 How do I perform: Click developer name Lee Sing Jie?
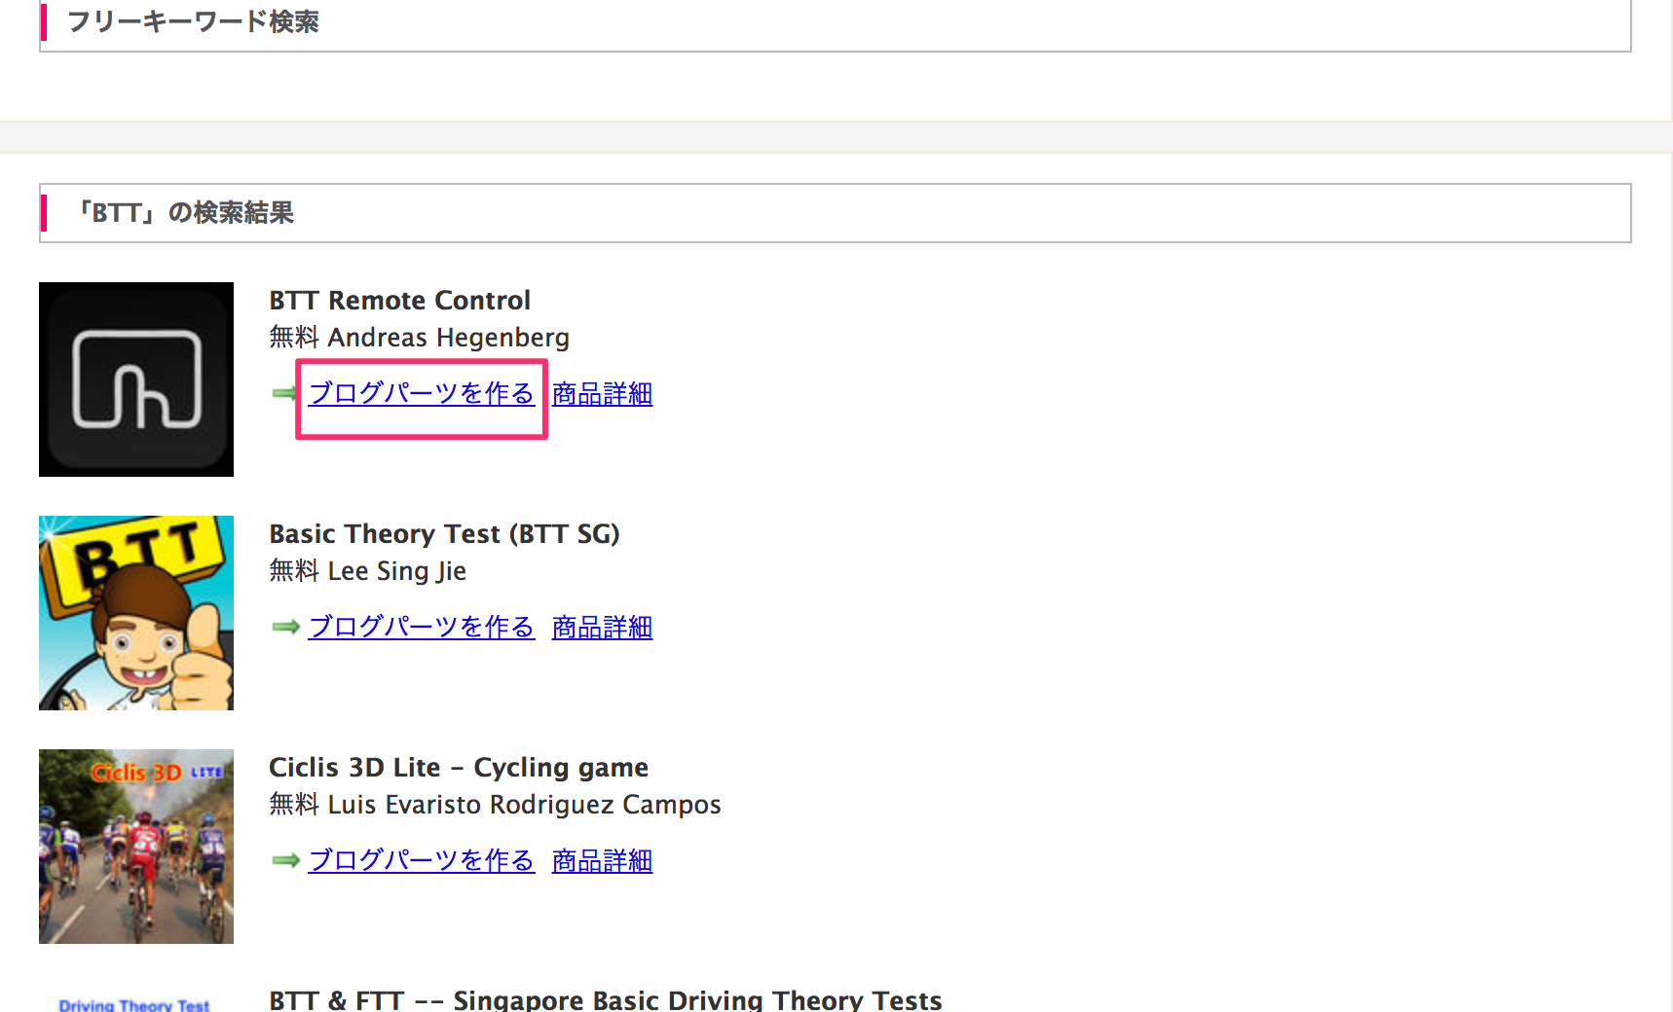[397, 571]
